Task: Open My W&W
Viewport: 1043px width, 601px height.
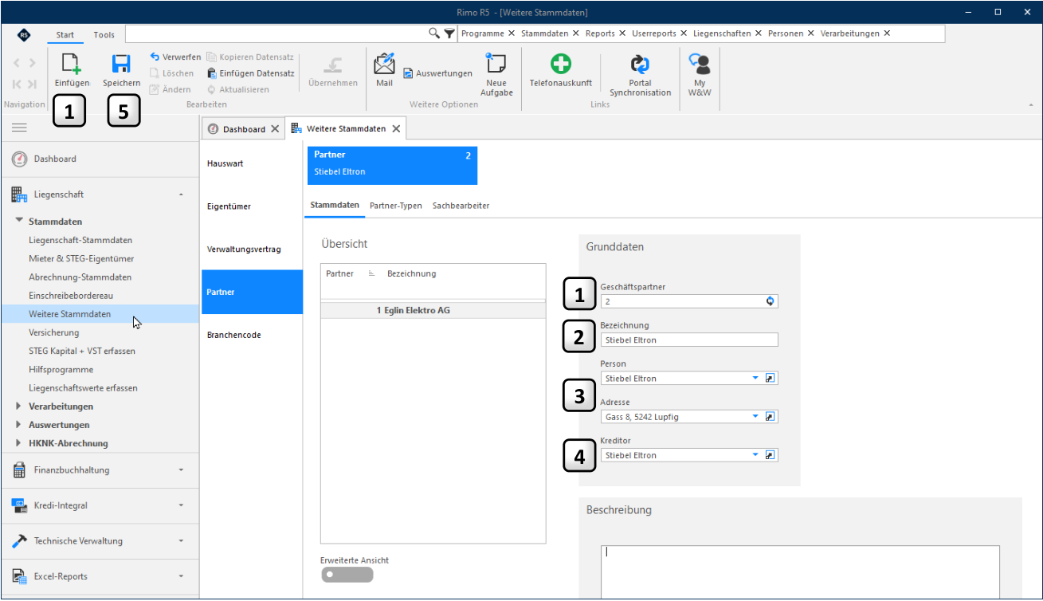Action: pyautogui.click(x=700, y=75)
